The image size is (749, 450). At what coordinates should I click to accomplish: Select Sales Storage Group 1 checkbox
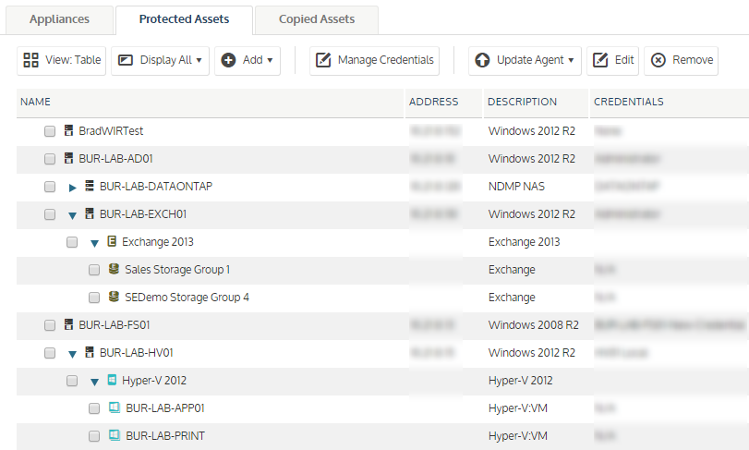[94, 270]
